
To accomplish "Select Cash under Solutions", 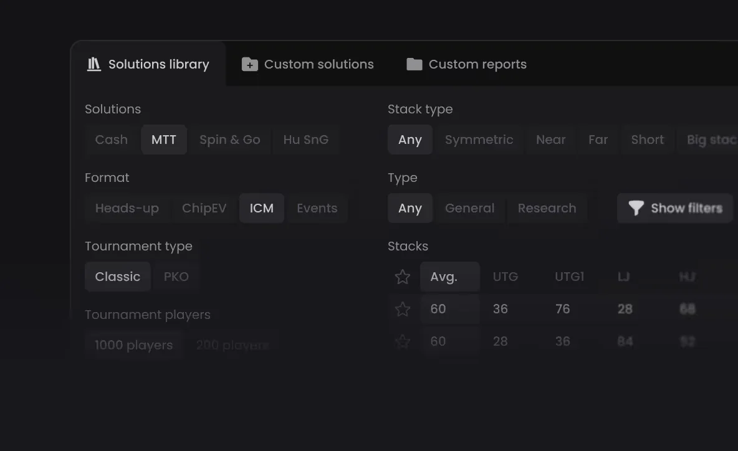I will point(112,140).
